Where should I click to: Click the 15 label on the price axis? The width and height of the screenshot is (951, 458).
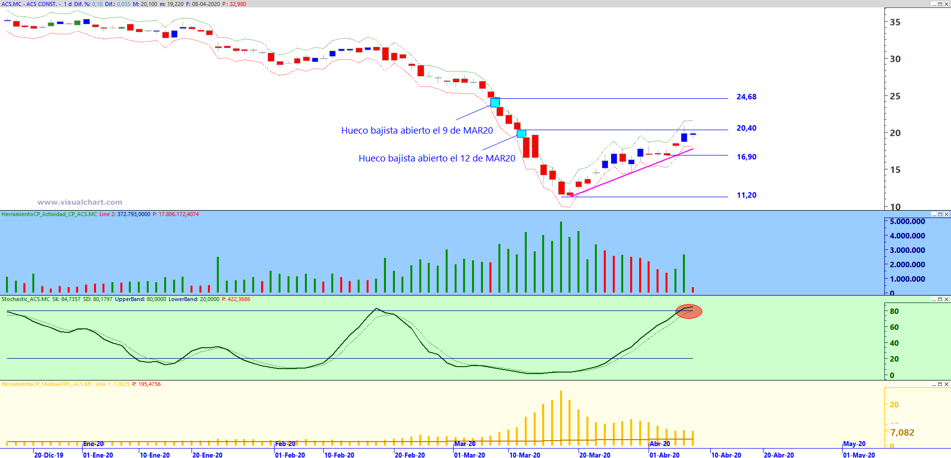coord(895,170)
